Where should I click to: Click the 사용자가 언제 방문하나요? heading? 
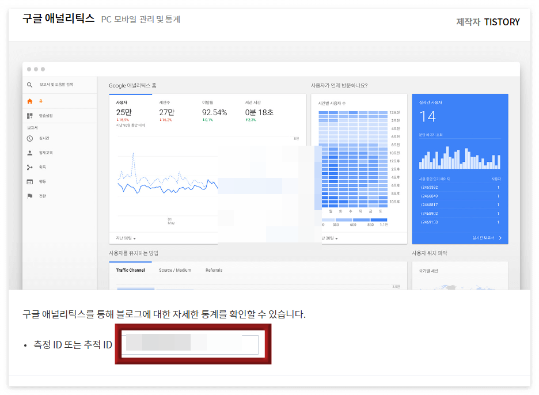pos(339,86)
